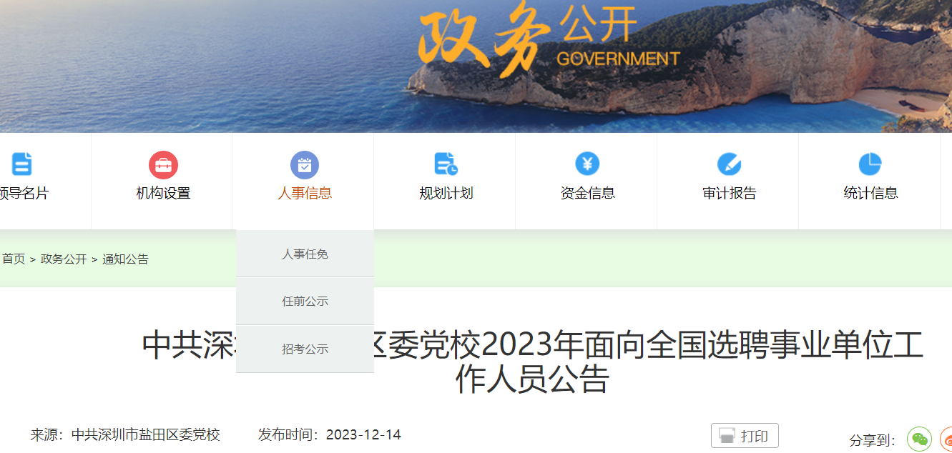Click the 分享到 label
The image size is (952, 453).
pyautogui.click(x=873, y=440)
